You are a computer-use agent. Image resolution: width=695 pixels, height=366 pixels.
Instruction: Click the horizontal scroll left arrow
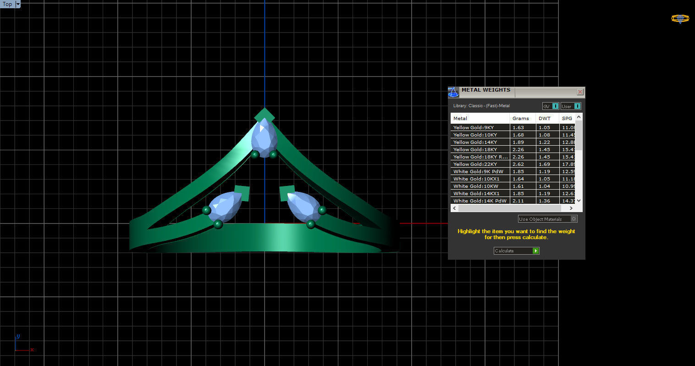click(454, 208)
